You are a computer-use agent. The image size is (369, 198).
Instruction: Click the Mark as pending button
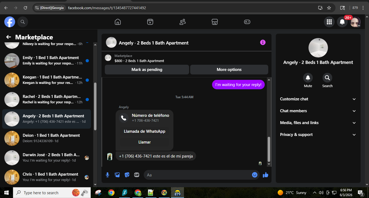[x=147, y=70]
